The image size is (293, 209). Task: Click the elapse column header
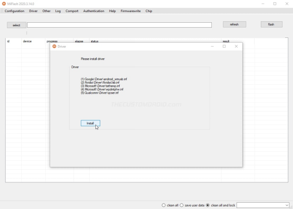(x=81, y=41)
